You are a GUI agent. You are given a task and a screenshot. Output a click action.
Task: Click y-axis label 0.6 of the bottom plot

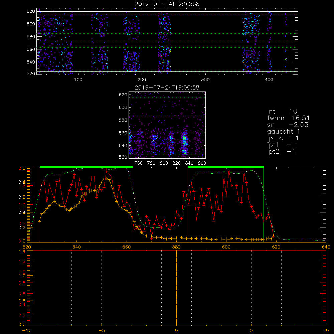[x=22, y=294]
